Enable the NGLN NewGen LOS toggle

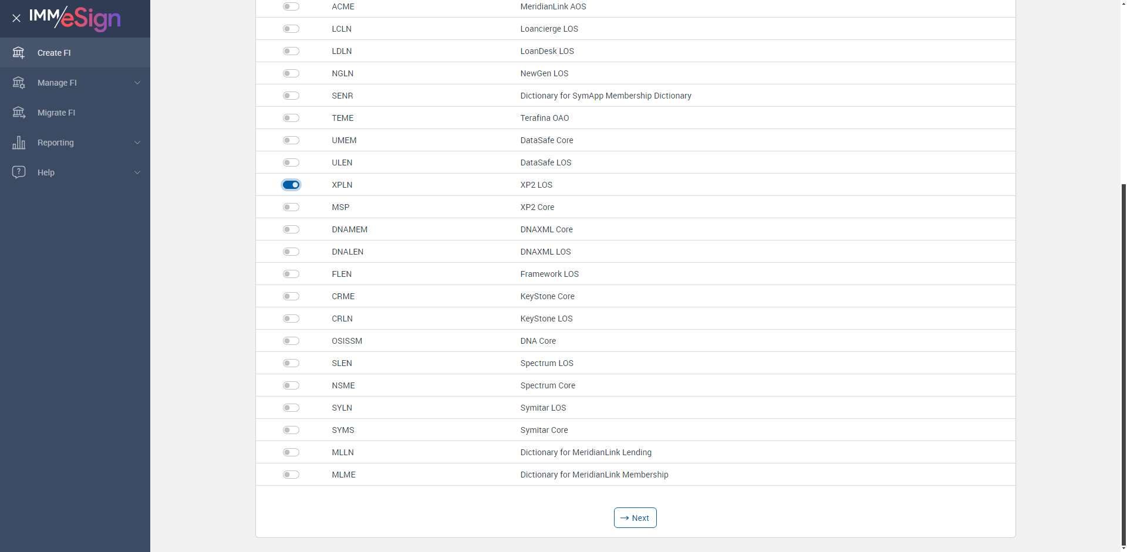[x=291, y=73]
